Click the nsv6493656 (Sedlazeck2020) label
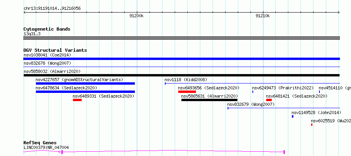Viewport: 351px width, 156px height. point(209,88)
